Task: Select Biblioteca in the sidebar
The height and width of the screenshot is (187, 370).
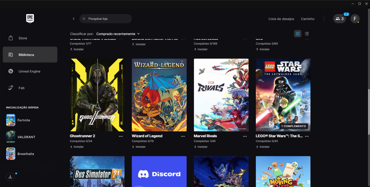Action: (x=30, y=55)
